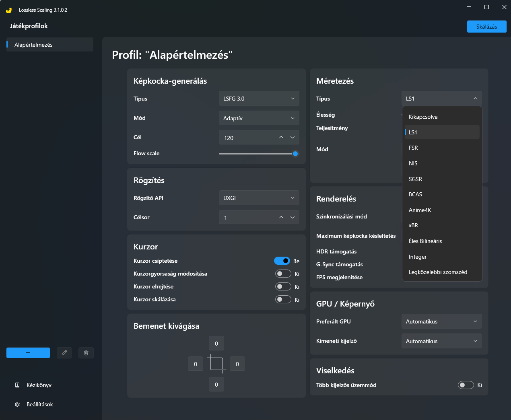
Task: Click the left crop value field
Action: [196, 364]
